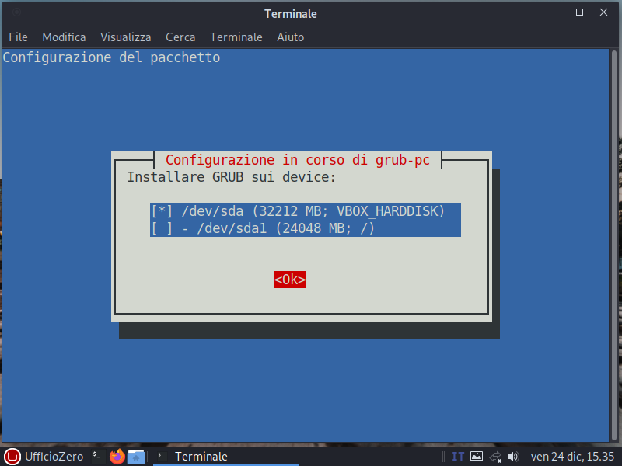Click the date and time clock
Image resolution: width=622 pixels, height=466 pixels.
click(573, 457)
